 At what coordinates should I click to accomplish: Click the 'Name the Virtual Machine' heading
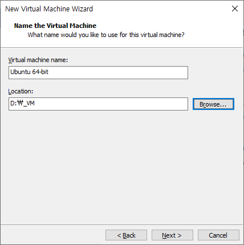pyautogui.click(x=55, y=26)
